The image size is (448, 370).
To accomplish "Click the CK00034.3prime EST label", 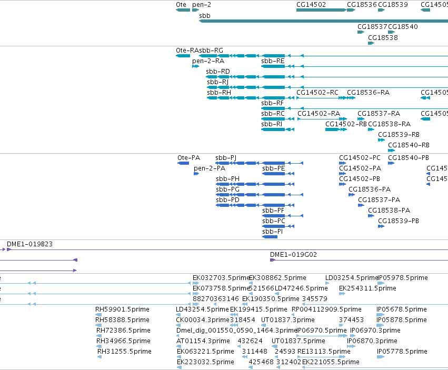I will tap(203, 320).
